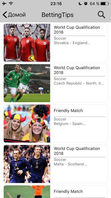Open Belgium fans thumbnail image
The height and width of the screenshot is (198, 111).
(x=27, y=123)
